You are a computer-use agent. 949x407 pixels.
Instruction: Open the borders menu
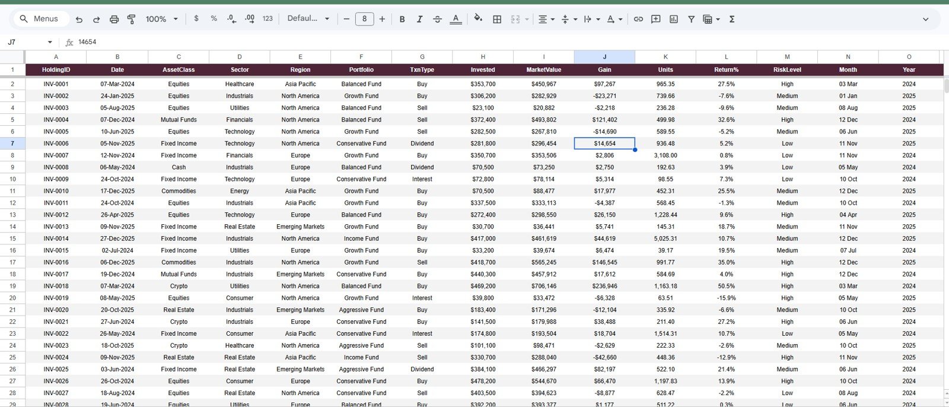tap(497, 19)
